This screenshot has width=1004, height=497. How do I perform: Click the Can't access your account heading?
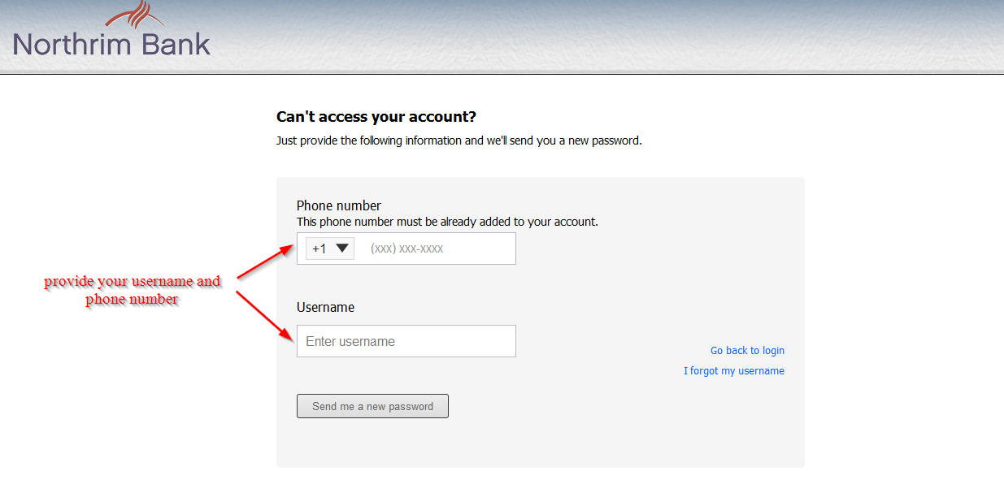click(x=376, y=117)
